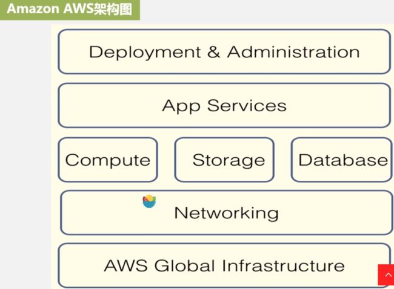Click the word Infrastructure in bottom box
This screenshot has width=394, height=289.
[x=283, y=265]
